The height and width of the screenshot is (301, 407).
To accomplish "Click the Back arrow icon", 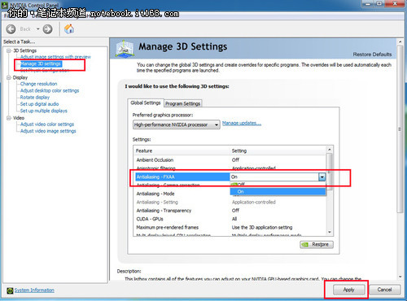I will click(11, 29).
